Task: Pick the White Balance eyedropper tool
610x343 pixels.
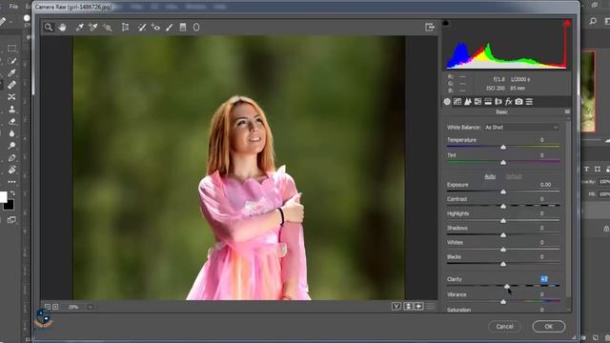Action: tap(80, 28)
